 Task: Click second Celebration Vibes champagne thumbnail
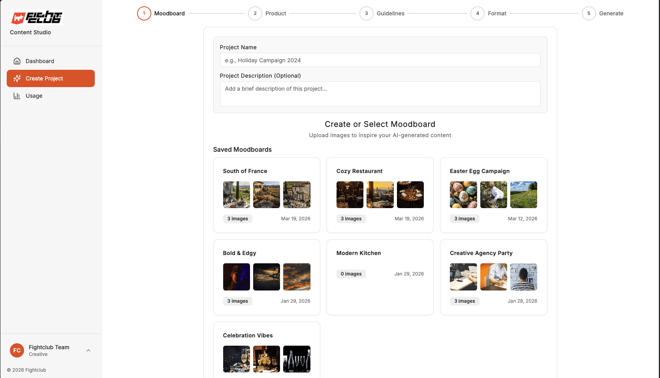(267, 359)
